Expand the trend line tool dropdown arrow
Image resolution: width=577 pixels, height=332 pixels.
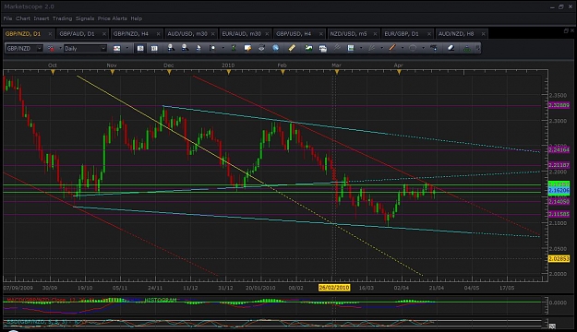pos(403,48)
